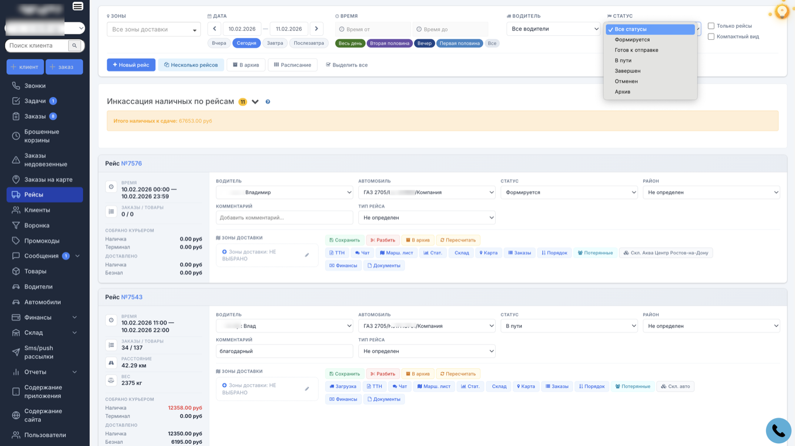The image size is (795, 446).
Task: Click previous date arrow in date range
Action: tap(215, 29)
